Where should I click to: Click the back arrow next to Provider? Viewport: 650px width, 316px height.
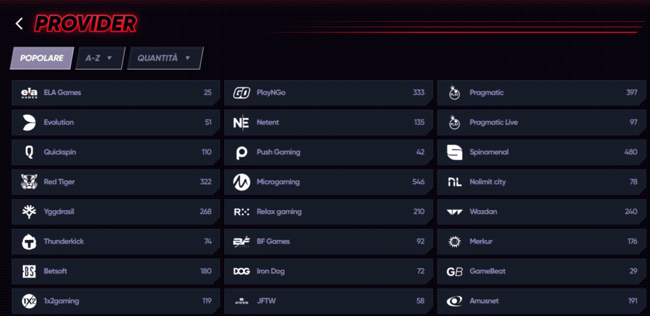click(20, 23)
